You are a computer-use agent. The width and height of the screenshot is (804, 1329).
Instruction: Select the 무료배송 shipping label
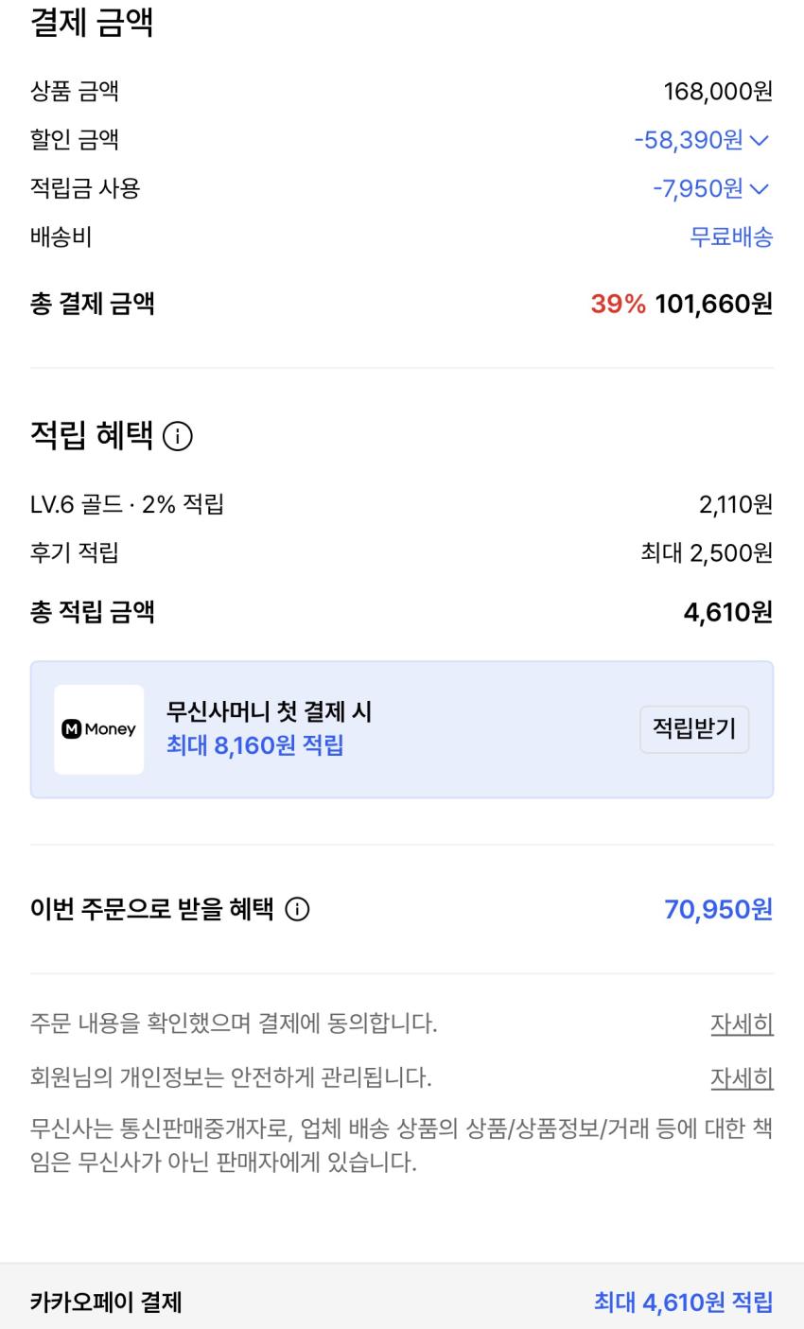coord(731,237)
